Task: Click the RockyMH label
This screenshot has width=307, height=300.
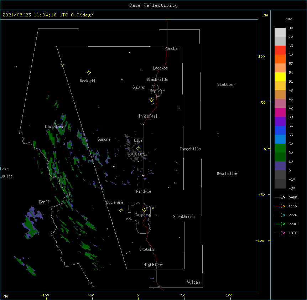Action: click(x=87, y=81)
